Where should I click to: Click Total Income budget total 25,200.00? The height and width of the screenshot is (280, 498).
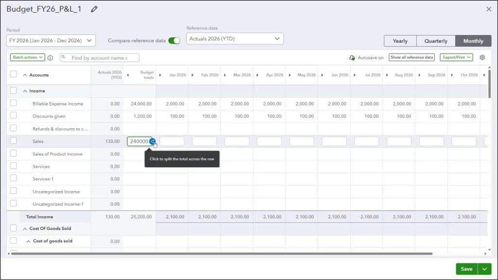point(141,217)
